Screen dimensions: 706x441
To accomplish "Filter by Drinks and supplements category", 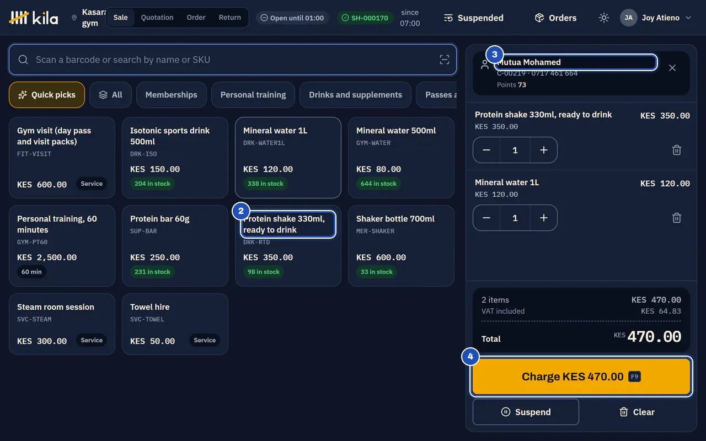I will [x=356, y=95].
